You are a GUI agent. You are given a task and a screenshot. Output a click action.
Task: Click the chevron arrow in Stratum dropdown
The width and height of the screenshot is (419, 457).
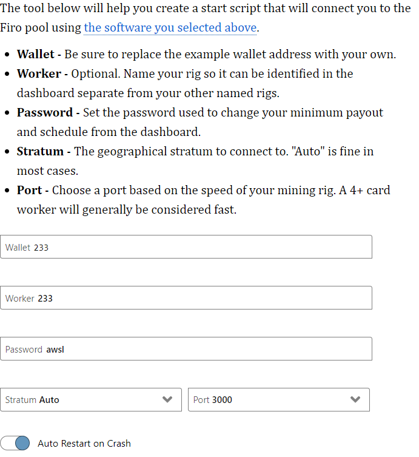(168, 399)
